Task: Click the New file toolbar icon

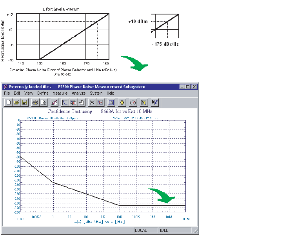Action: point(9,102)
